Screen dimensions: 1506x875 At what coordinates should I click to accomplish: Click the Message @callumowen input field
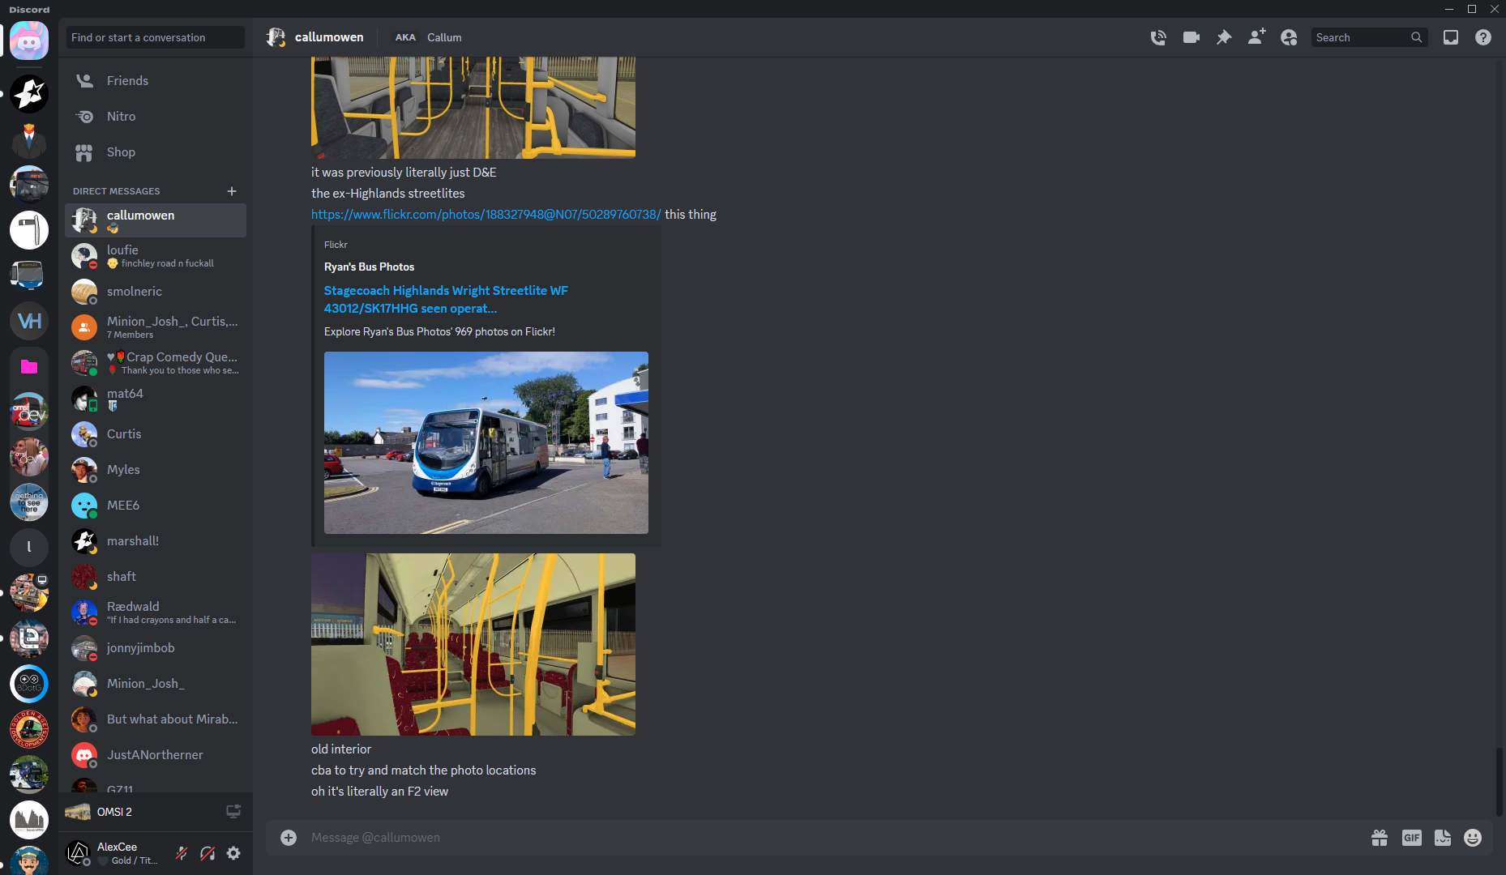(x=811, y=838)
